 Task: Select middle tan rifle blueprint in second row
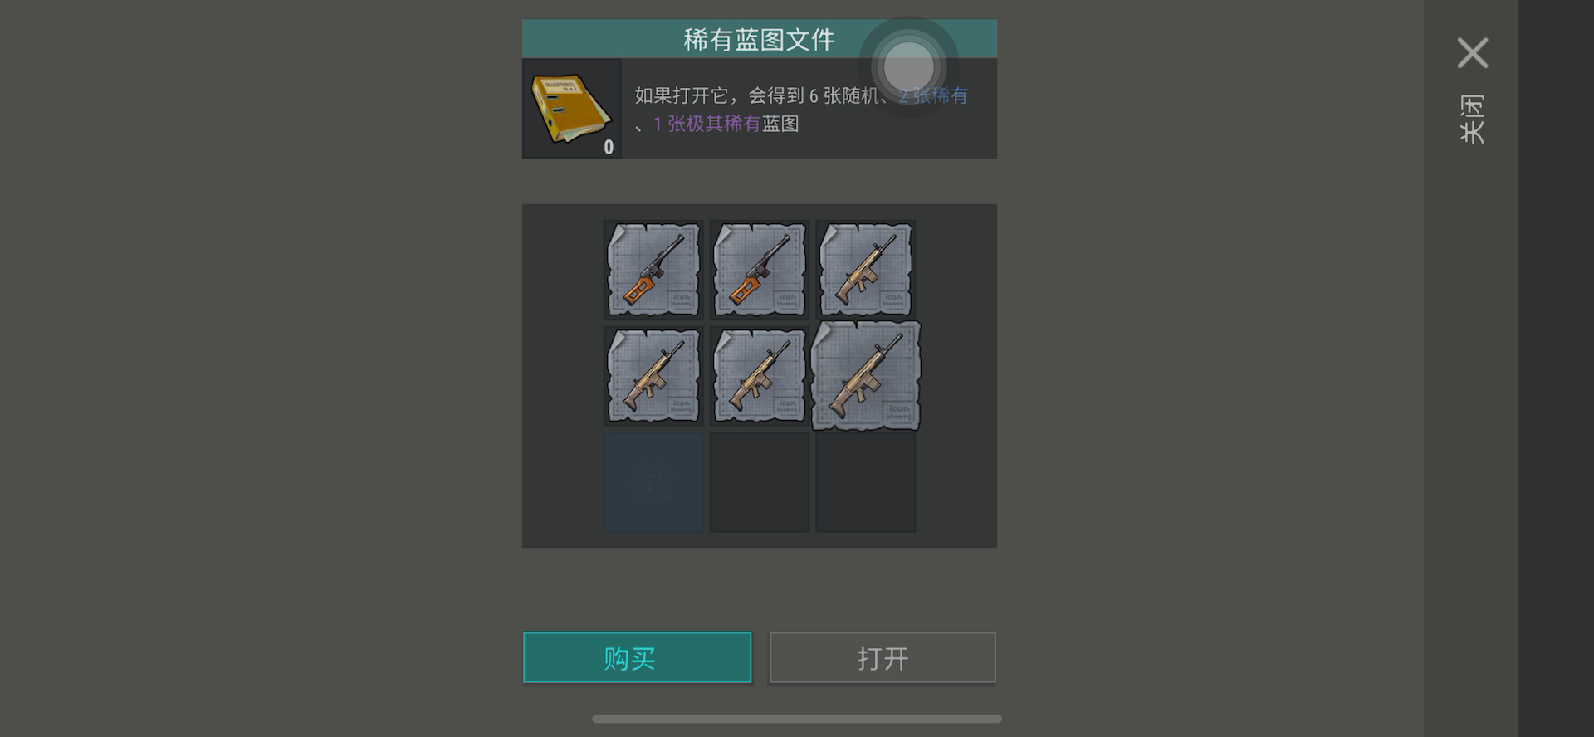point(760,376)
